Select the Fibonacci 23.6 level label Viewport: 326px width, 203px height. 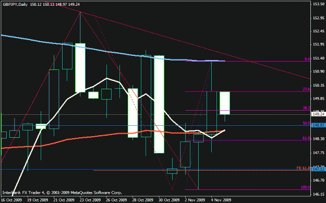click(306, 89)
